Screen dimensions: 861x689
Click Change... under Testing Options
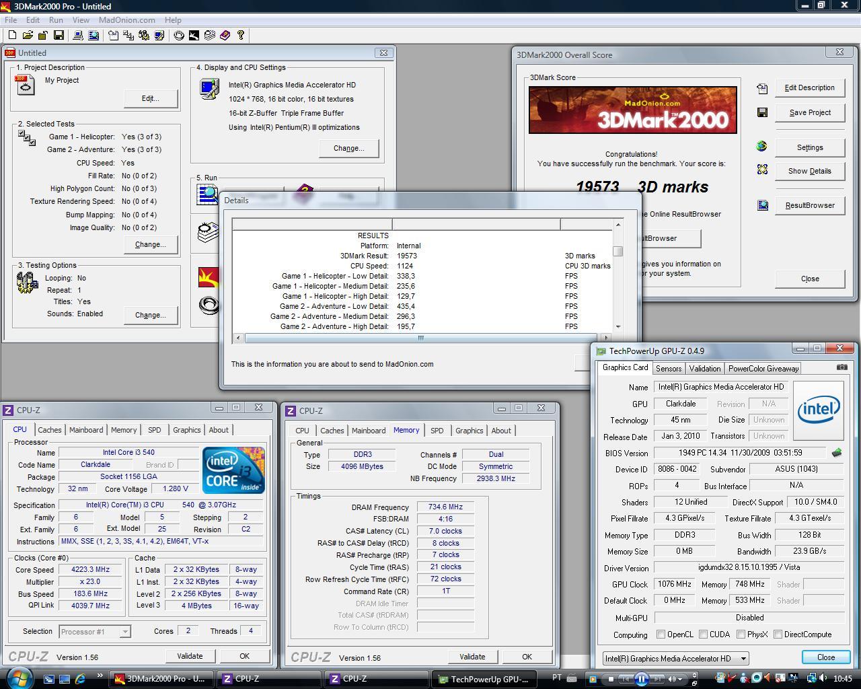150,315
